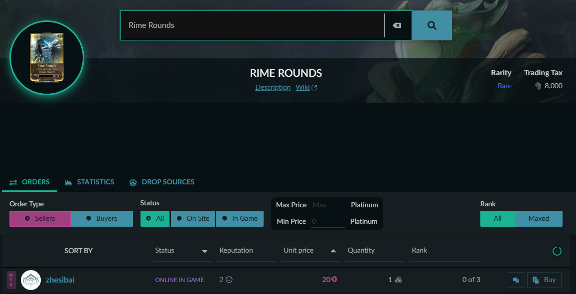
Task: Sort orders by Unit price column
Action: (x=310, y=251)
